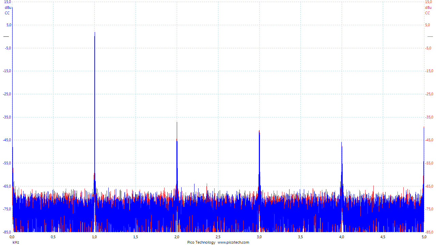Click the red -75,0 axis value

pos(430,209)
